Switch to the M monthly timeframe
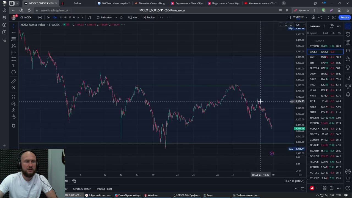This screenshot has height=198, width=352. click(78, 17)
